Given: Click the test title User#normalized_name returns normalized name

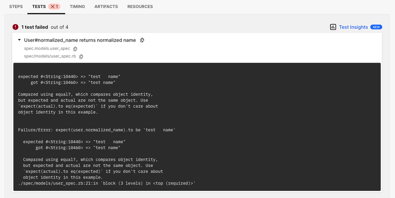Looking at the screenshot, I should click(x=80, y=40).
